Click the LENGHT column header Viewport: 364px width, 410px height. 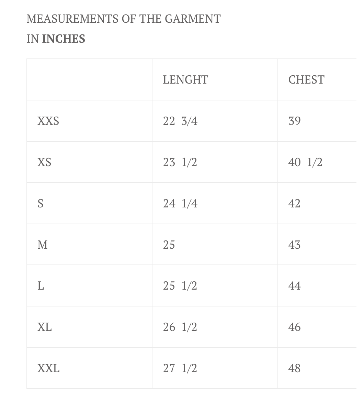[185, 80]
